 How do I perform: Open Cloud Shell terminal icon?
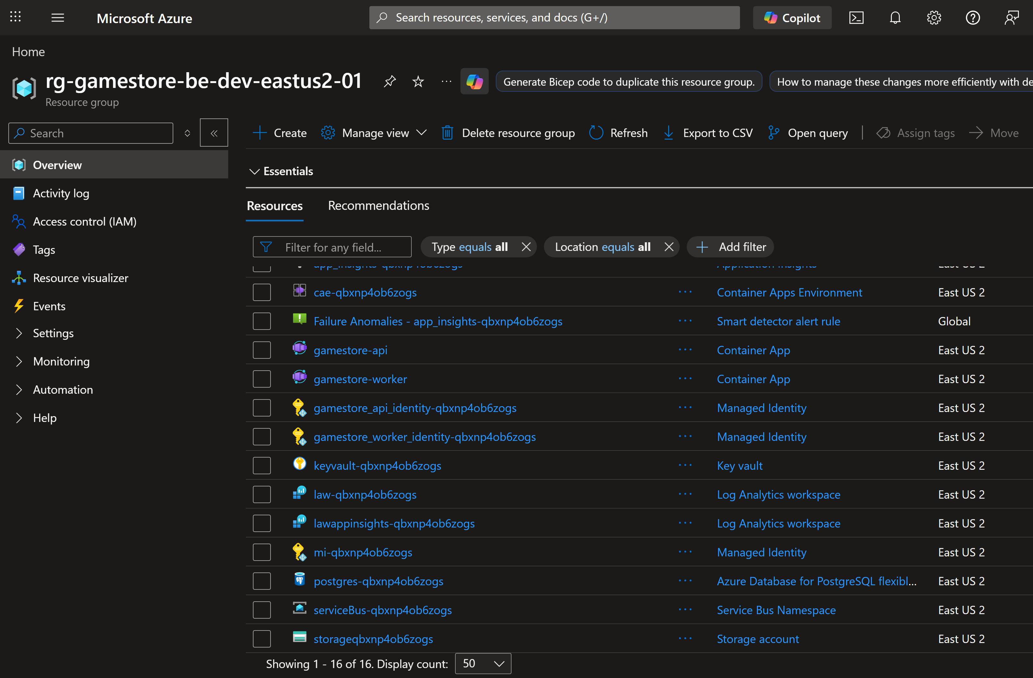click(x=856, y=18)
